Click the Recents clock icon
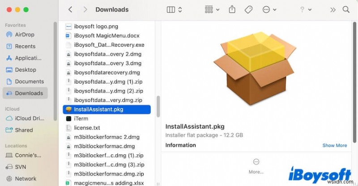Screen dimensions: 358x186 [9, 47]
